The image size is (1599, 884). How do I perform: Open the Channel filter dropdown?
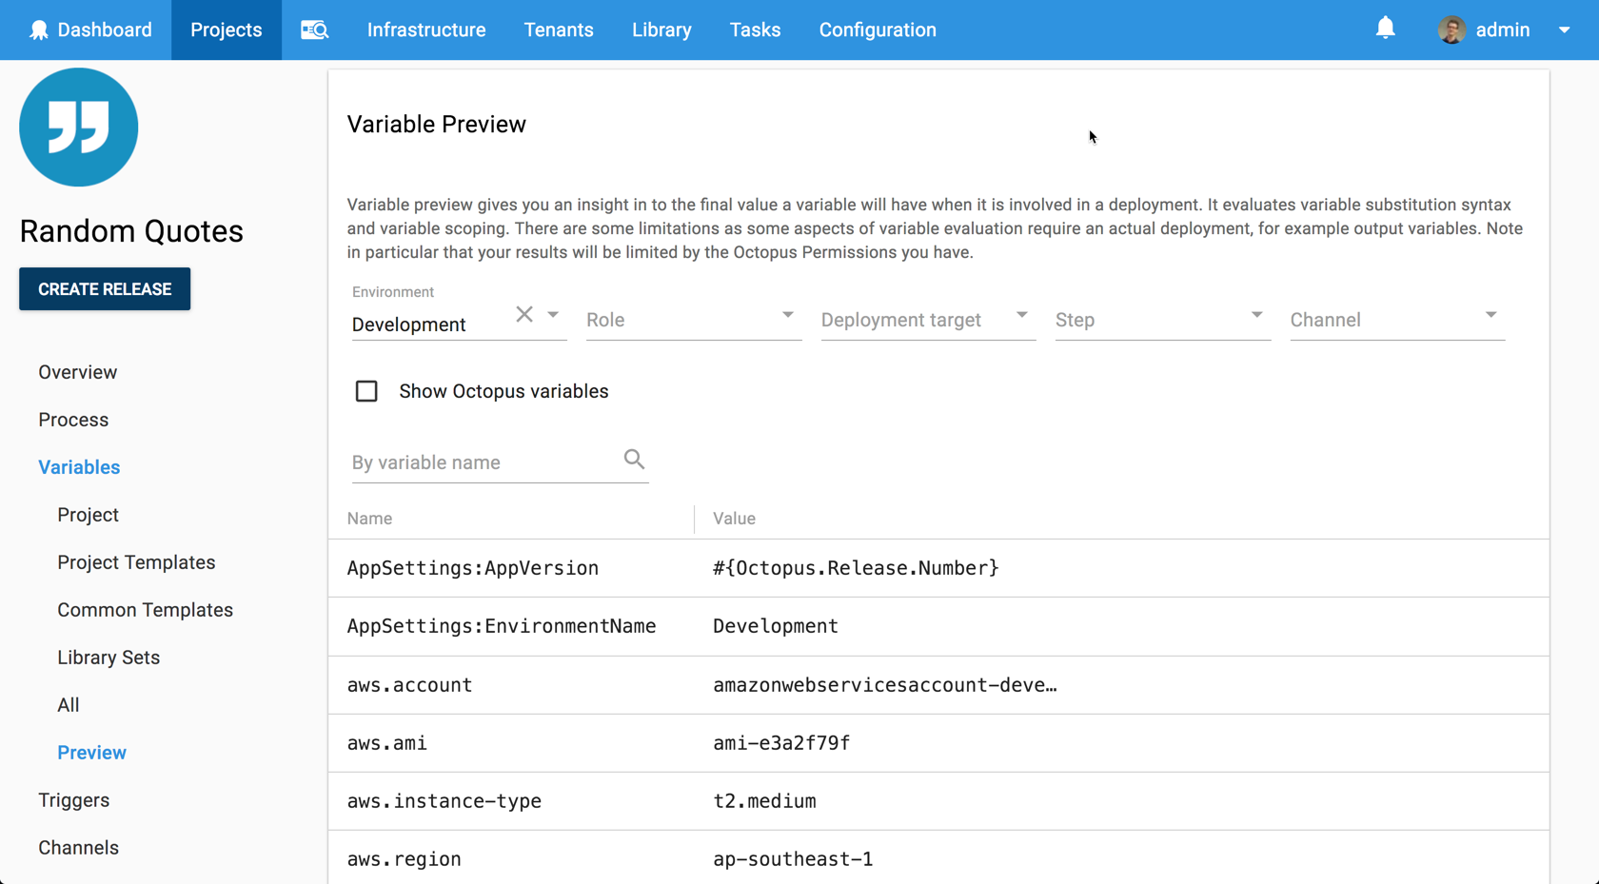[x=1491, y=314]
